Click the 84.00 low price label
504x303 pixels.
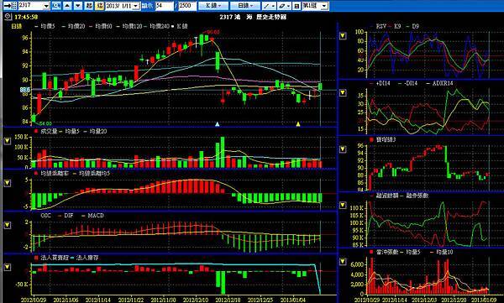point(45,123)
